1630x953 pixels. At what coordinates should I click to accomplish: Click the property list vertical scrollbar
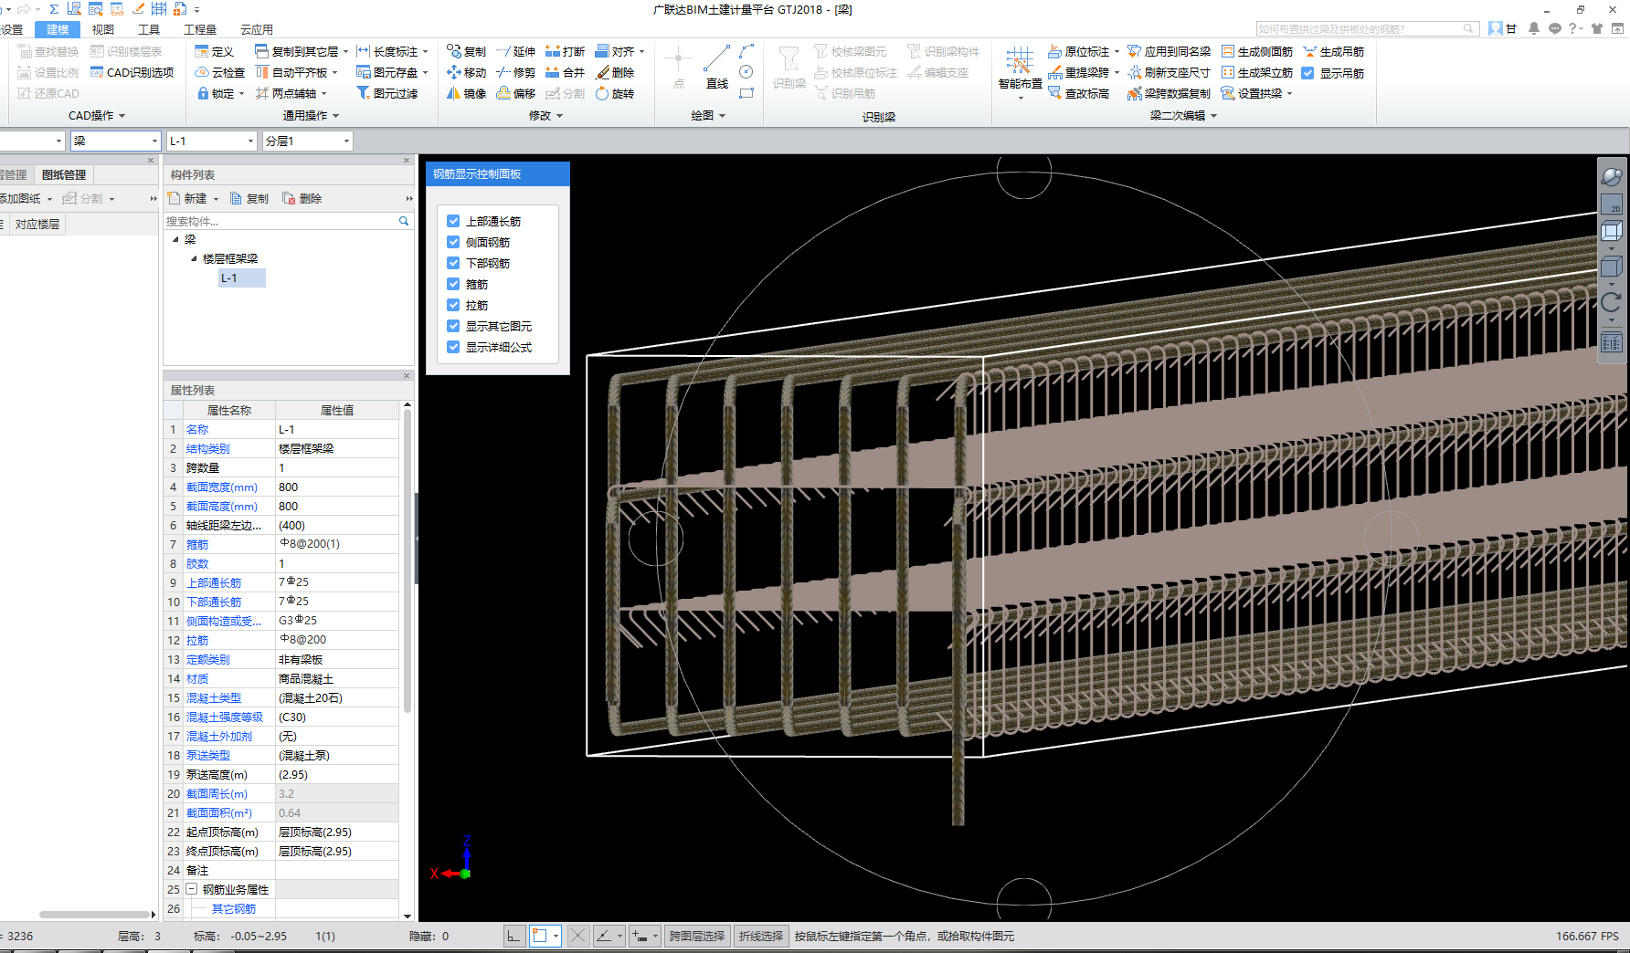point(407,562)
